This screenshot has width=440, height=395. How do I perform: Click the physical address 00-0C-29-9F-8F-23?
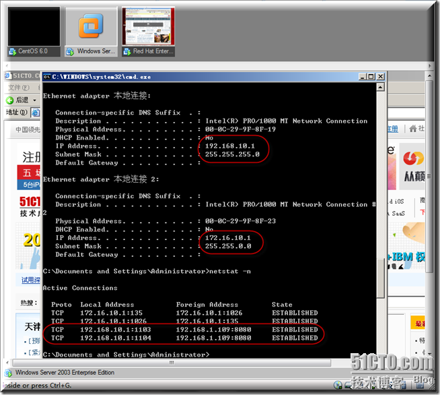point(240,221)
